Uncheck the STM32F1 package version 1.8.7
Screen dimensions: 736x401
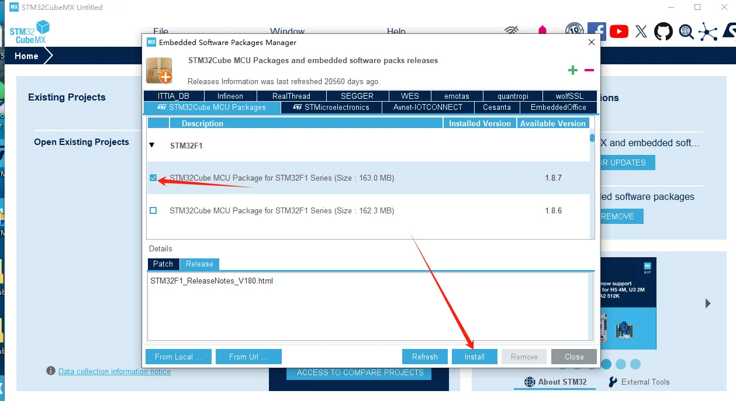(153, 178)
